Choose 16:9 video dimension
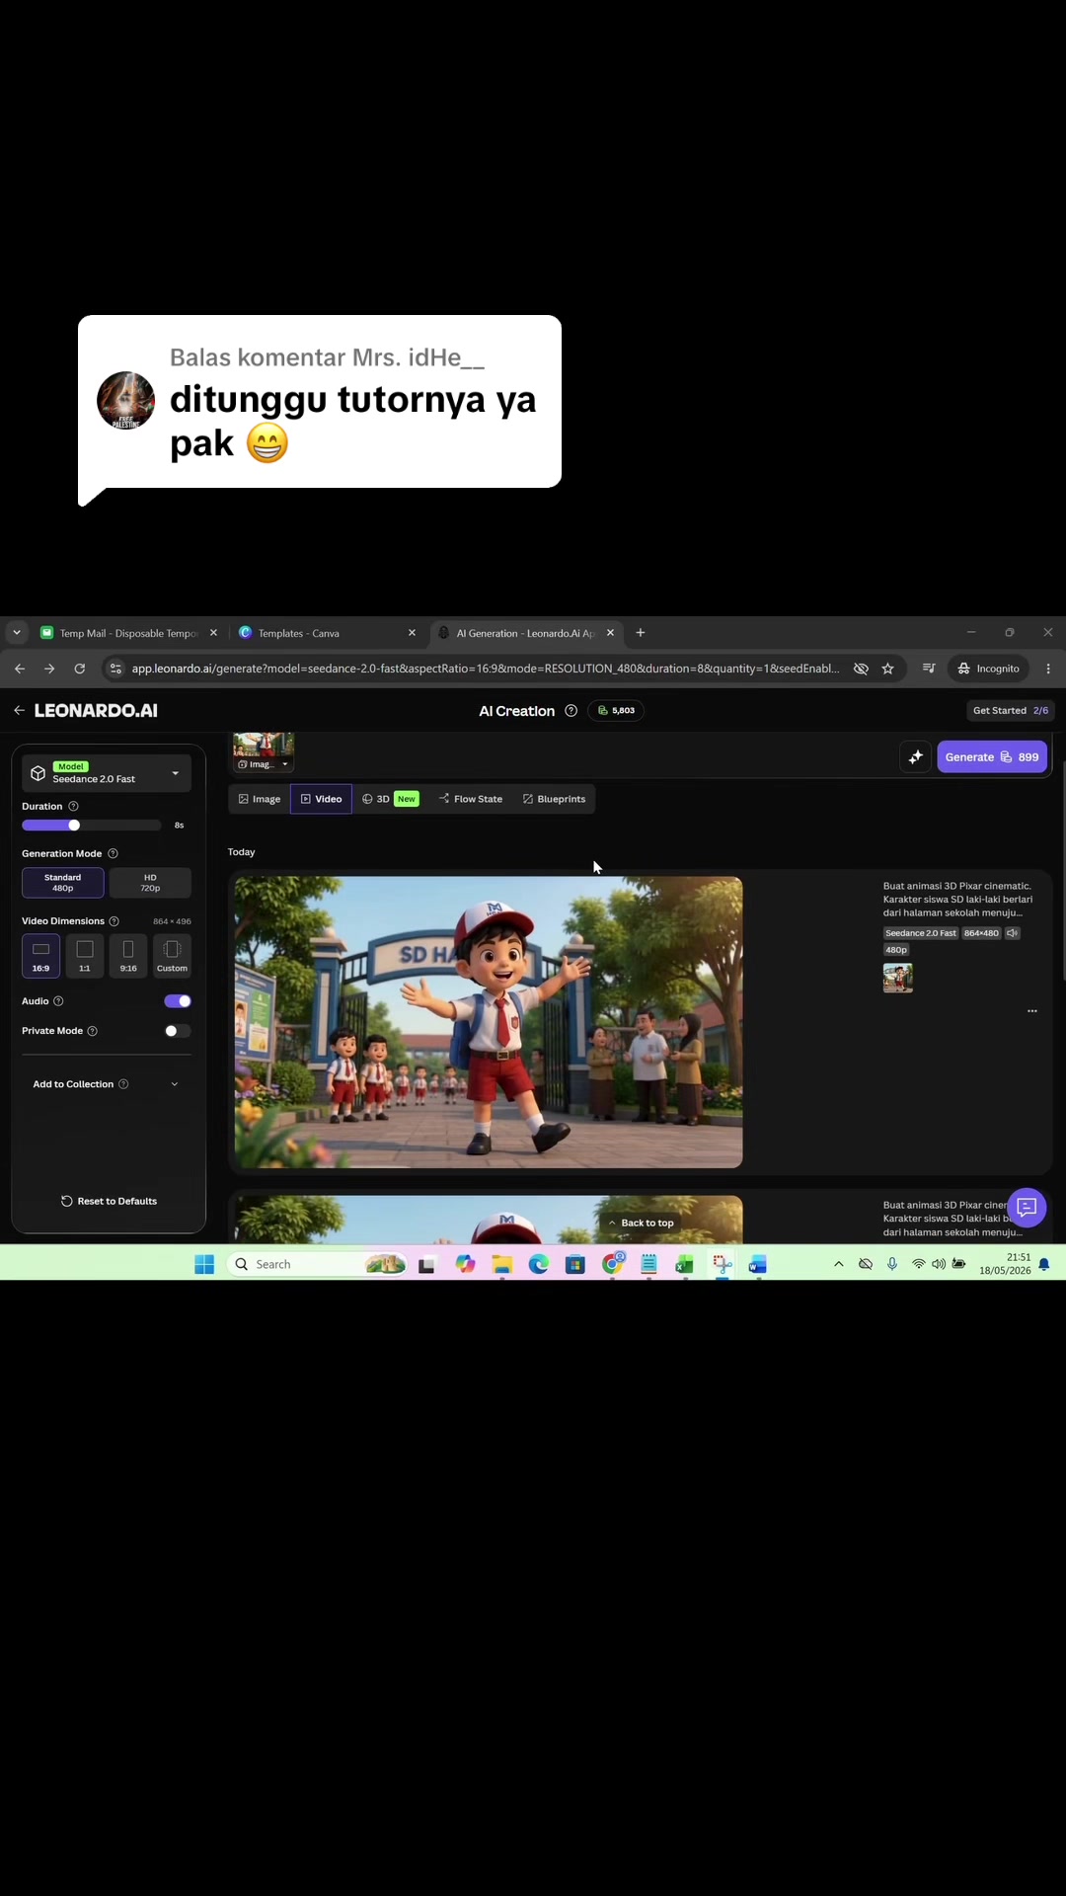The image size is (1066, 1896). point(40,956)
